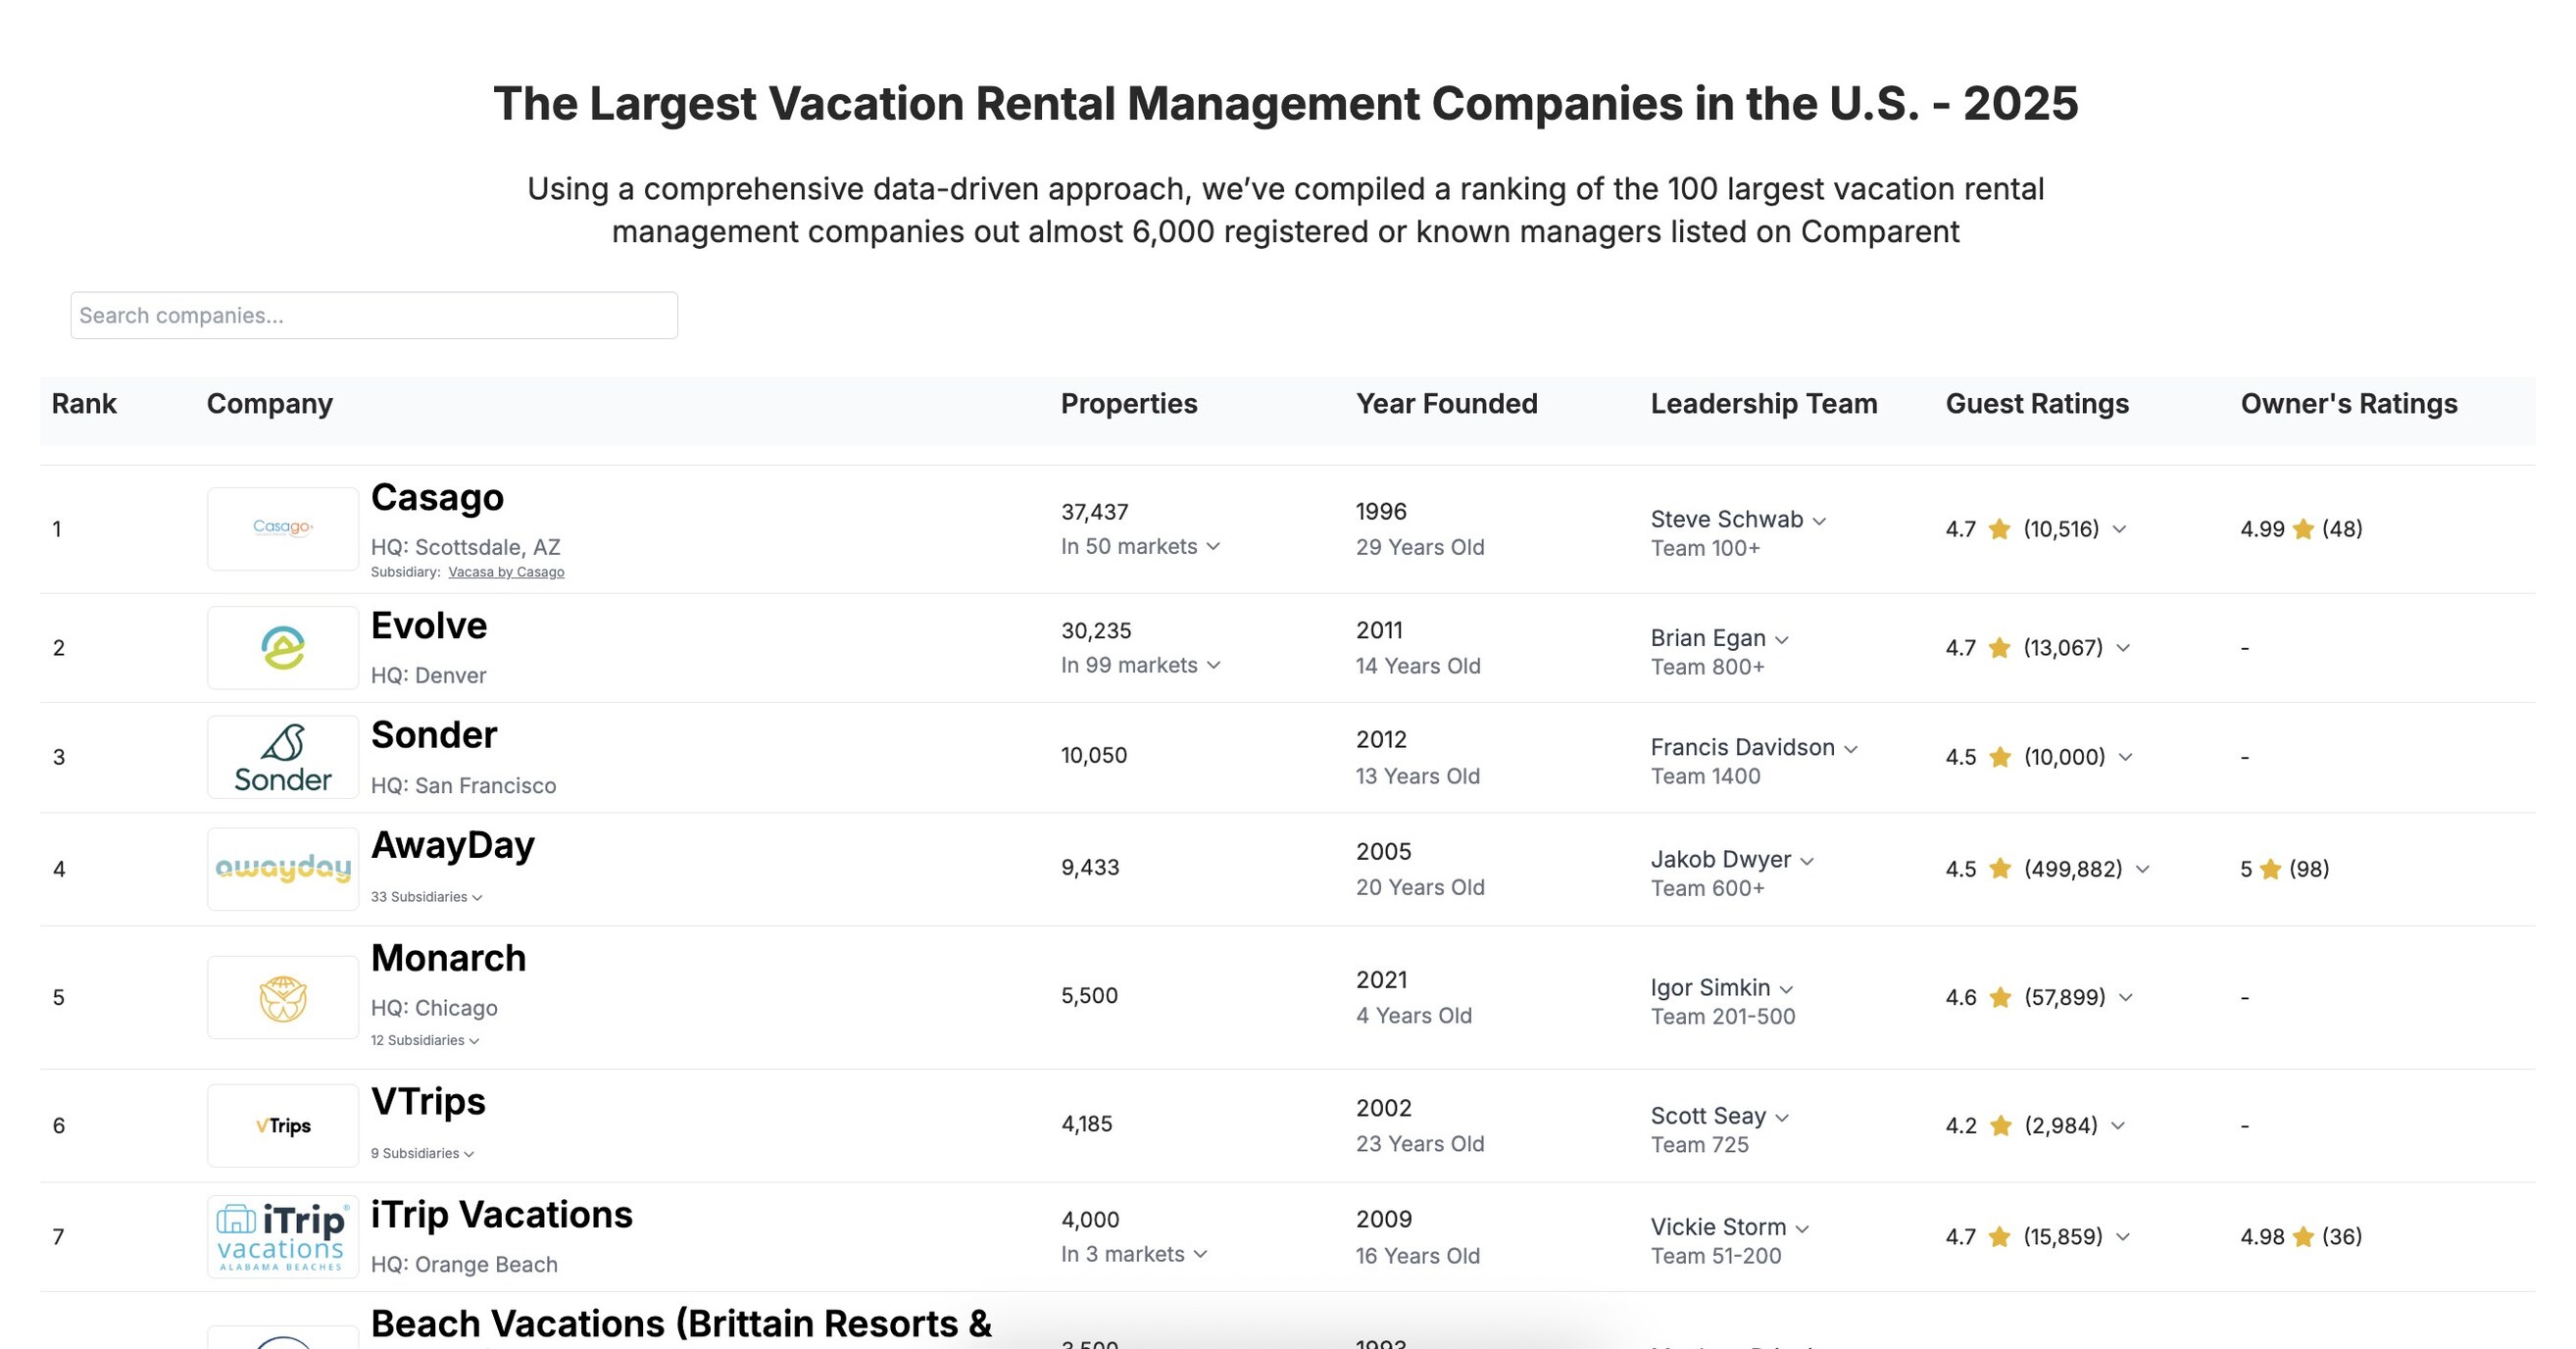
Task: Click the AwayDay logo
Action: pyautogui.click(x=283, y=868)
